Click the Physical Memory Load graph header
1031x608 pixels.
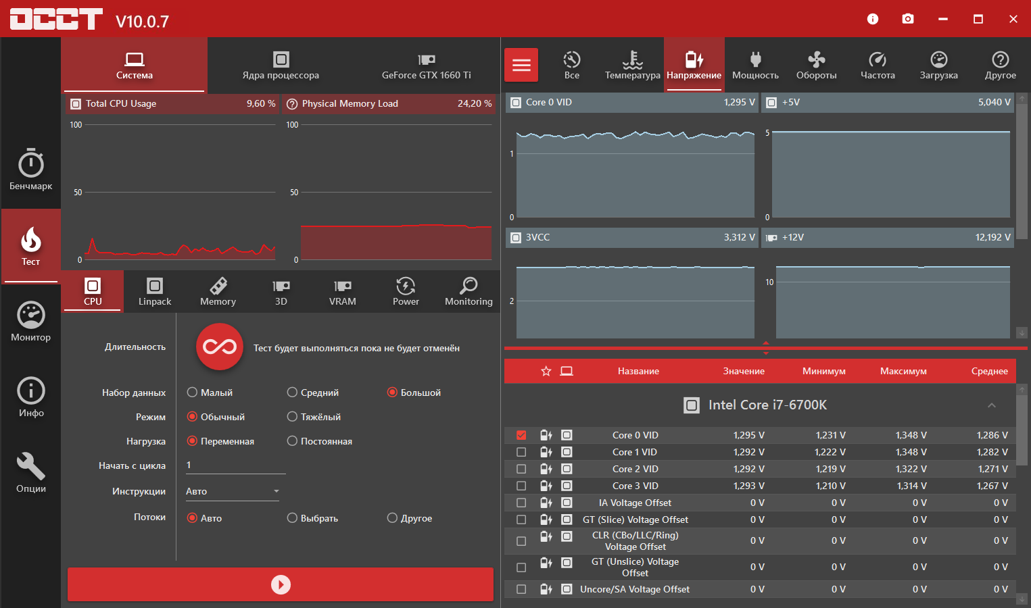point(389,103)
